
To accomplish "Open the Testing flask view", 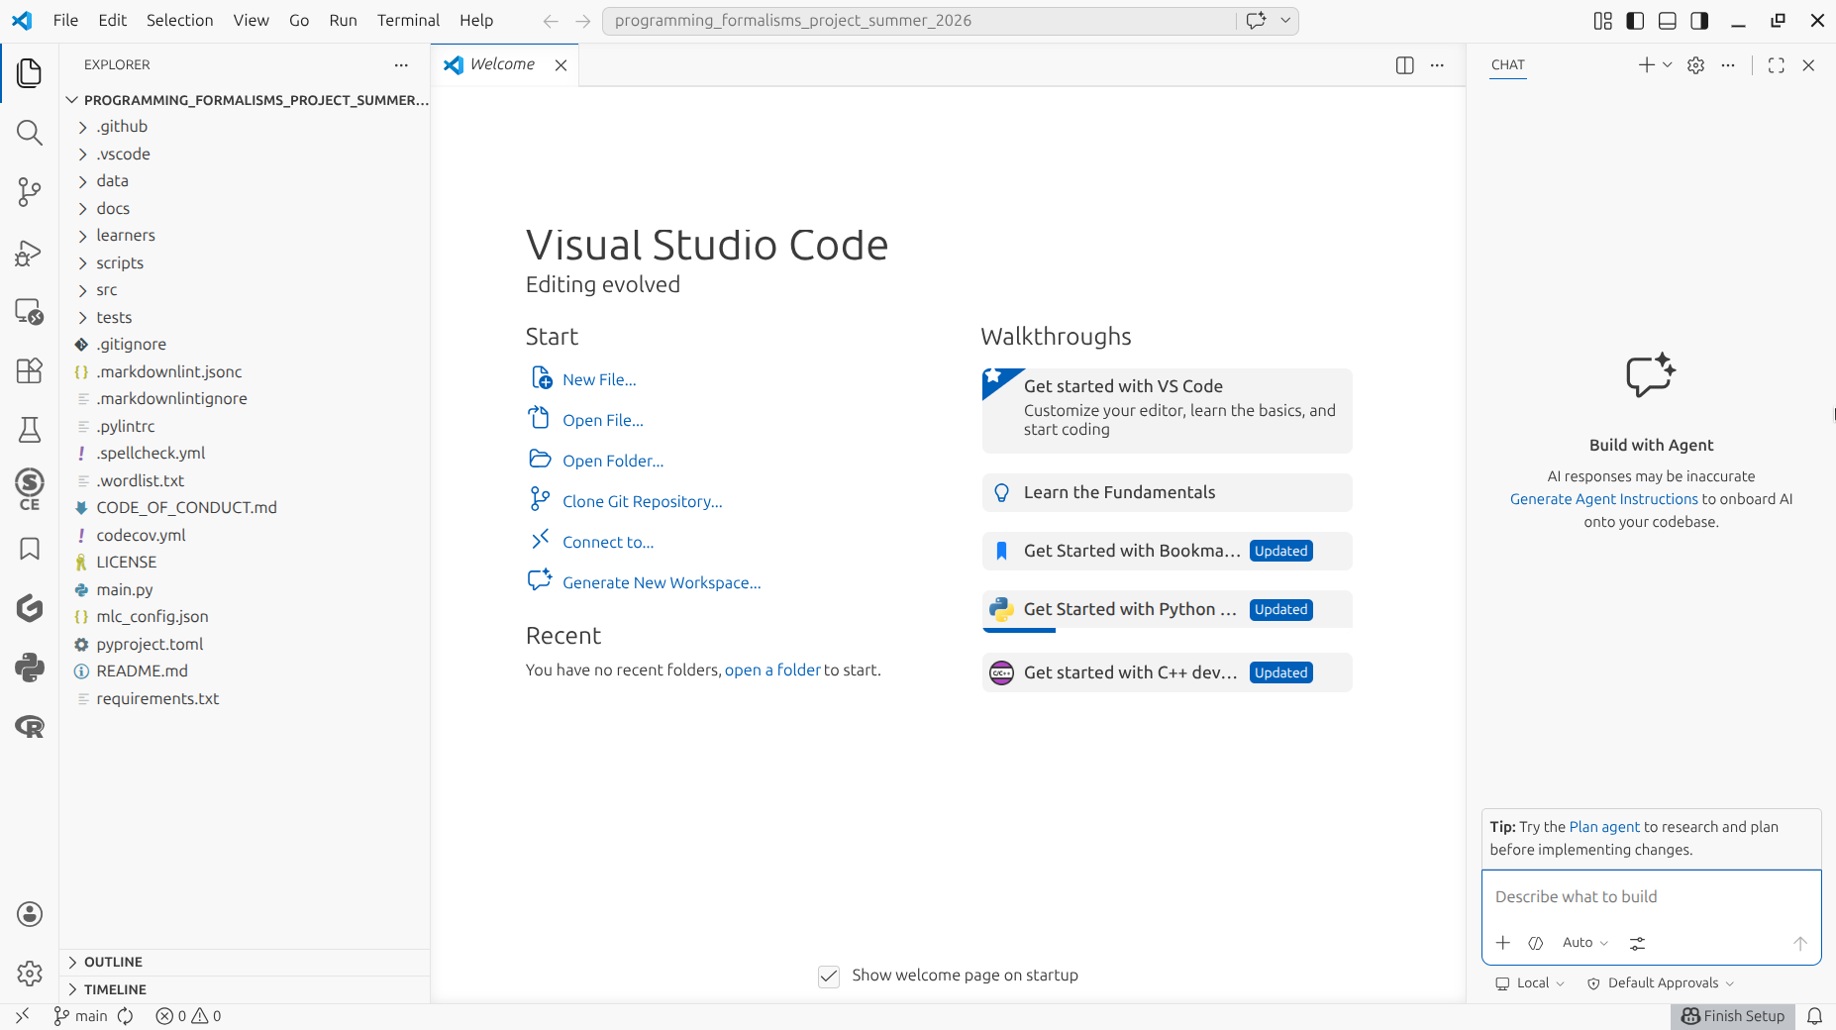I will pyautogui.click(x=30, y=430).
